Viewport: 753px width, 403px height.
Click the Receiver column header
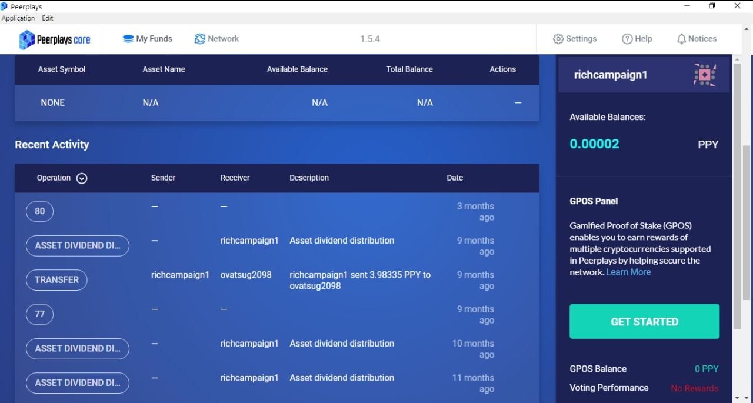(235, 178)
